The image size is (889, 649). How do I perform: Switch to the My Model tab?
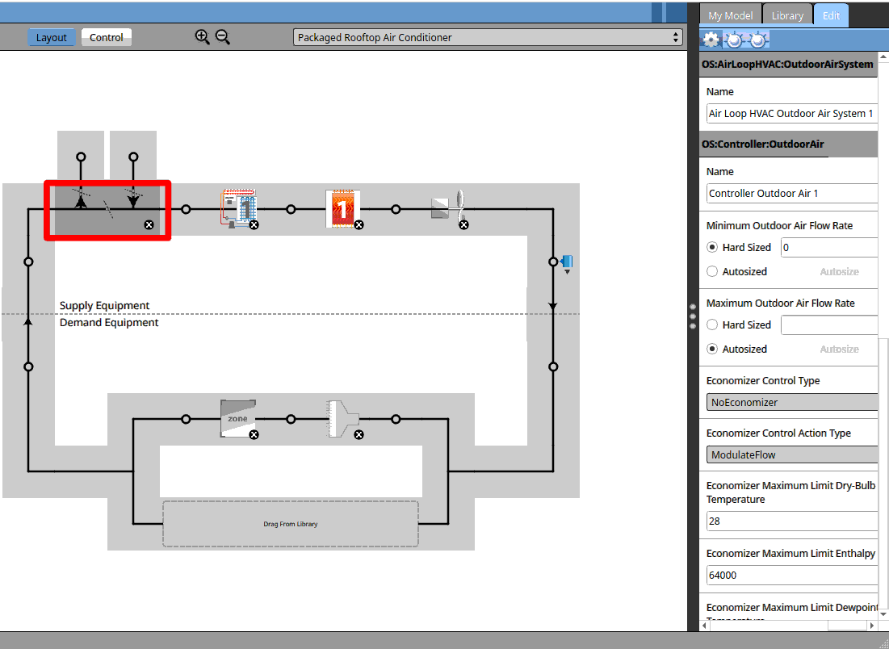click(x=730, y=15)
